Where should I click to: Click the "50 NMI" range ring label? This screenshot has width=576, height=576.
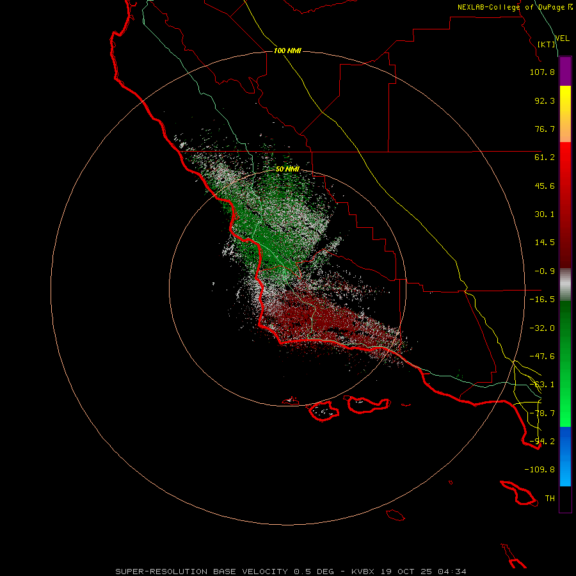(x=287, y=169)
